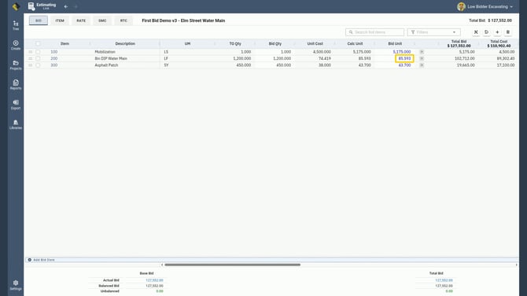Switch to the RTC tab
Screen dimensions: 527x296
(123, 20)
